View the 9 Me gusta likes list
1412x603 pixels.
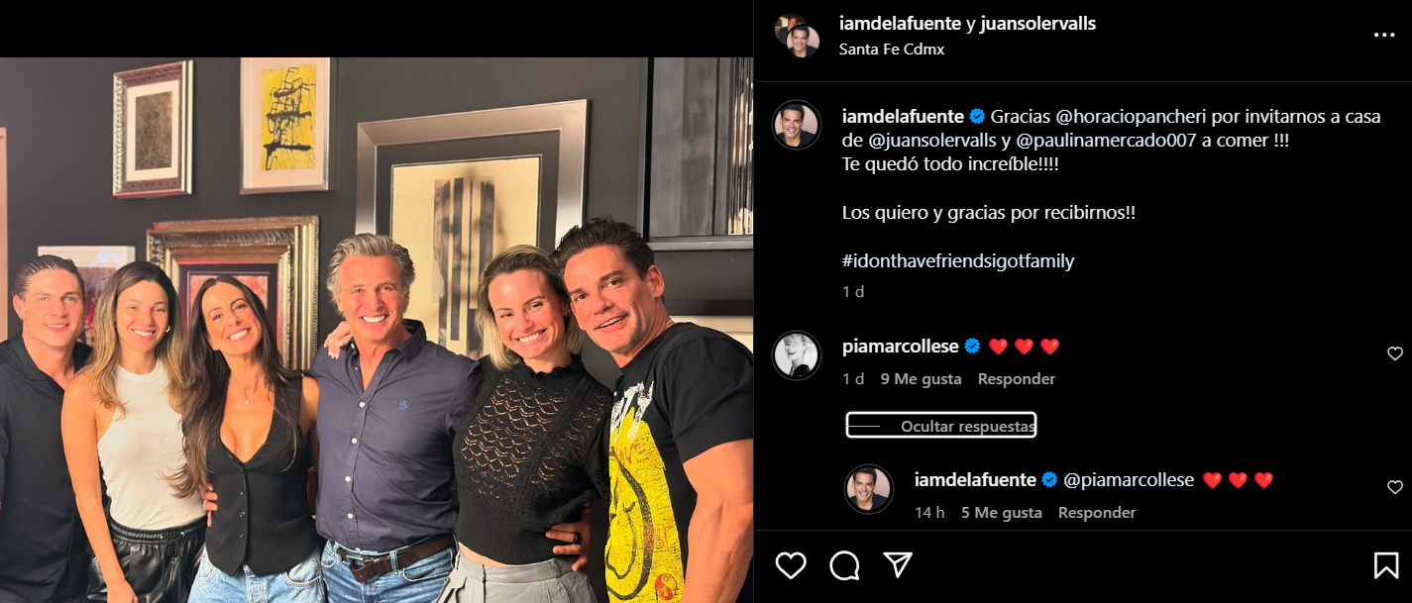pos(921,379)
